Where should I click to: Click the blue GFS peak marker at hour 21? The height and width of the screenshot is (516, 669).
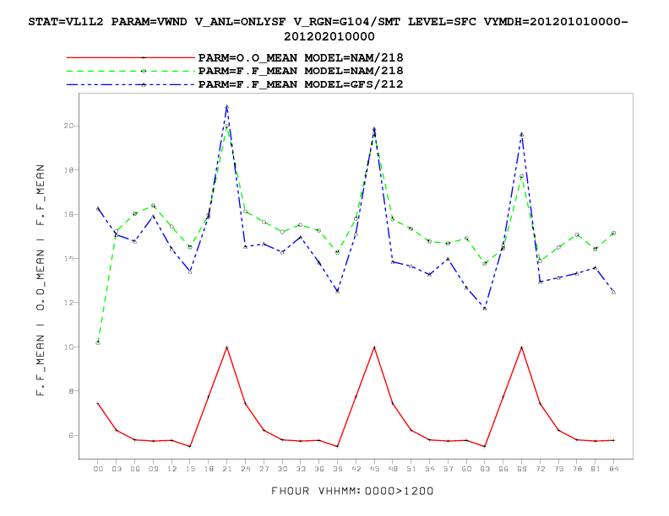[x=227, y=106]
